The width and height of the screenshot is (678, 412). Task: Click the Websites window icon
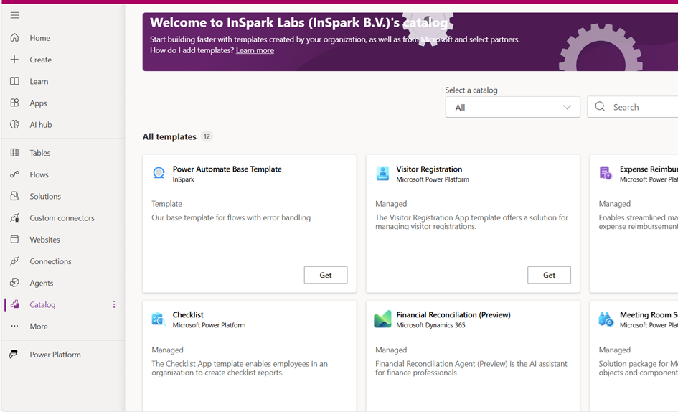coord(14,239)
